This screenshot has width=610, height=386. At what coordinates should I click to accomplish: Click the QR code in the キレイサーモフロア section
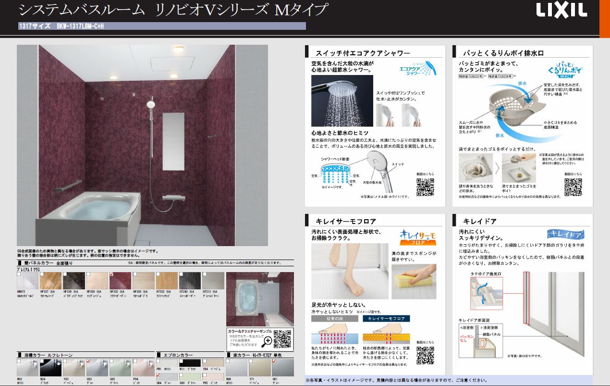pos(425,355)
